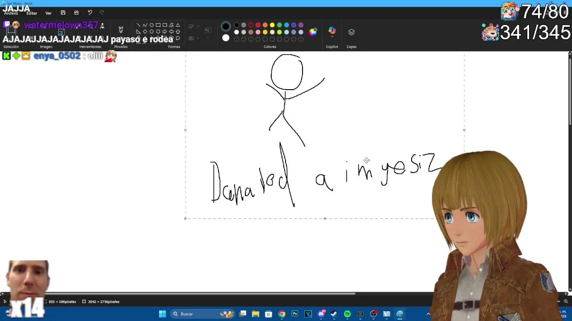Open the Capas layers panel

(x=352, y=32)
